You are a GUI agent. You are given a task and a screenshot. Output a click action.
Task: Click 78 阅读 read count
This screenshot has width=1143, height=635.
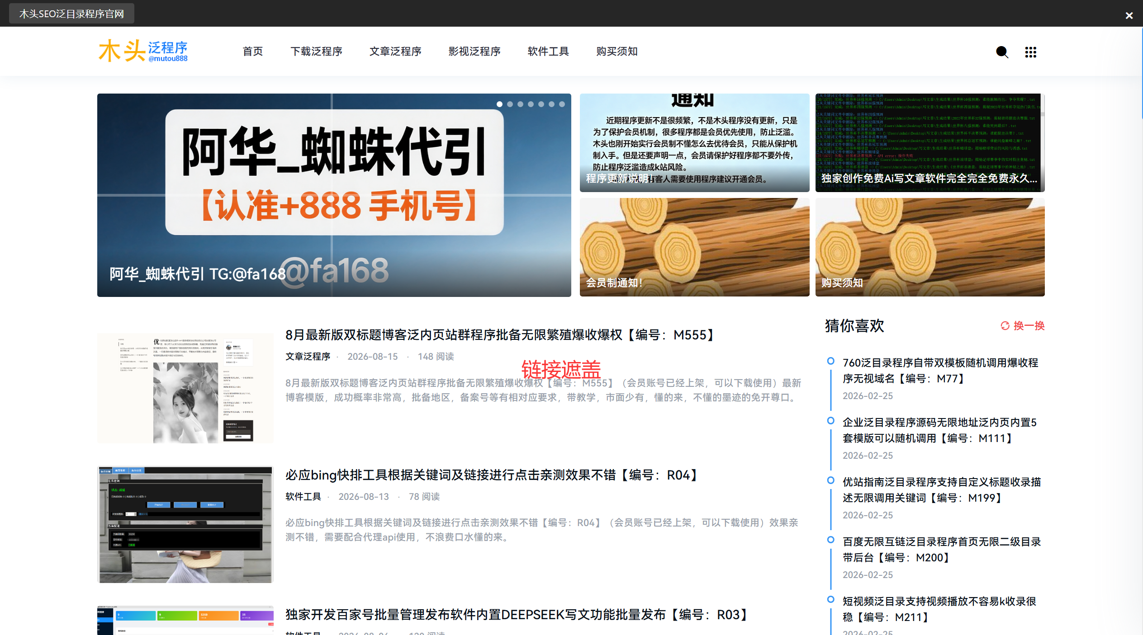pyautogui.click(x=424, y=497)
